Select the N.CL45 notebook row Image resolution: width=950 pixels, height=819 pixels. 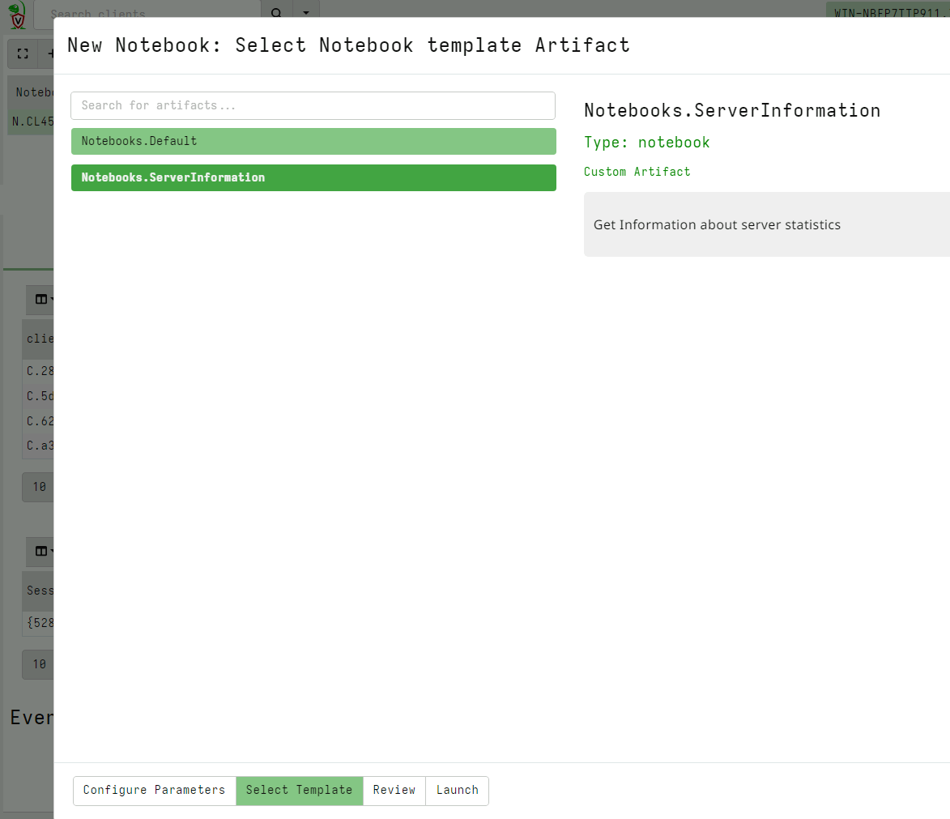(x=31, y=122)
